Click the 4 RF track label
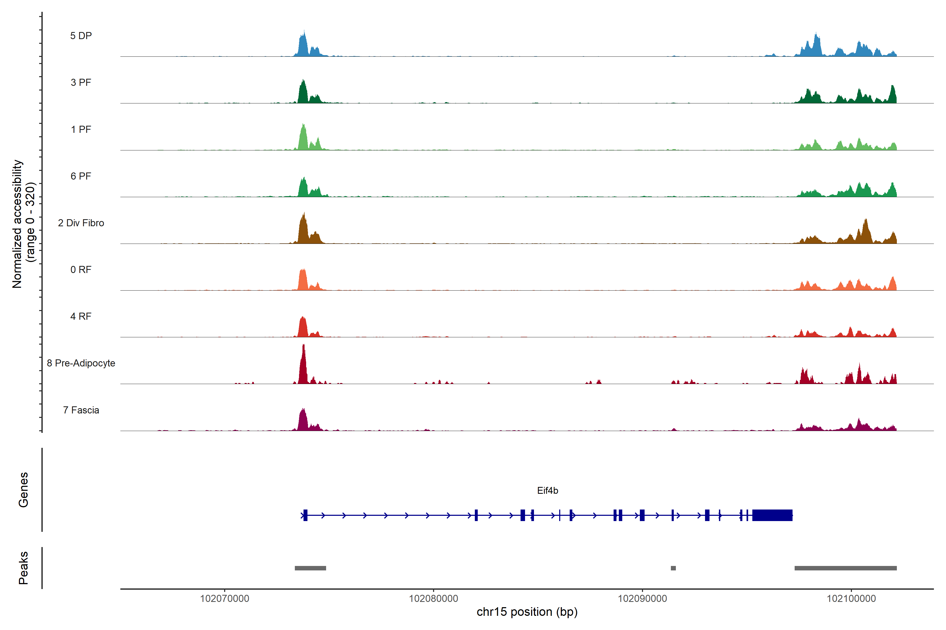946x630 pixels. click(x=81, y=316)
